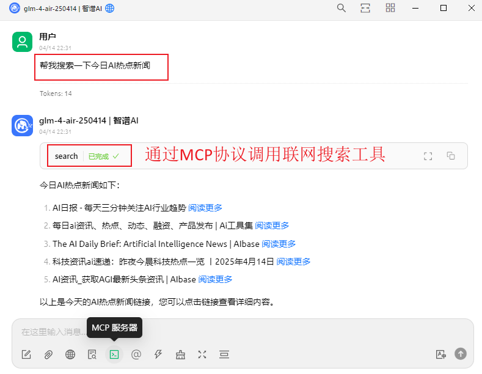Viewport: 482px width, 374px height.
Task: Toggle the topic list panel icon
Action: (365, 8)
